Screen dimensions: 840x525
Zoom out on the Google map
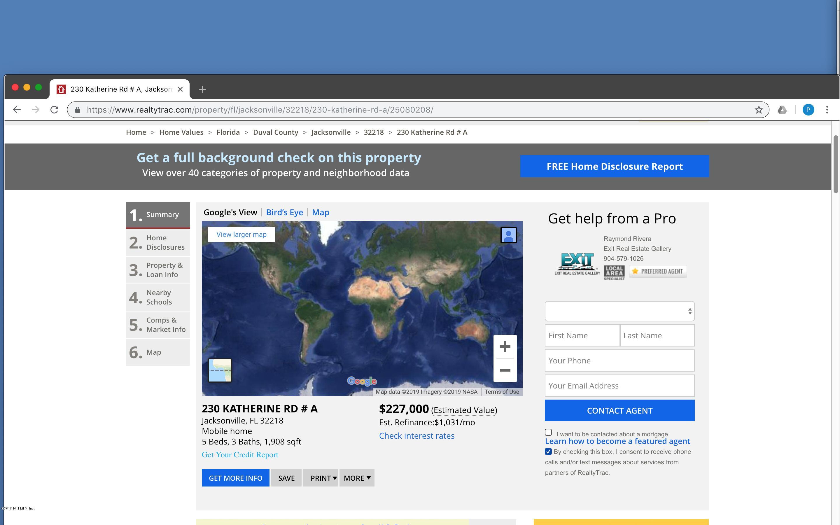tap(505, 370)
